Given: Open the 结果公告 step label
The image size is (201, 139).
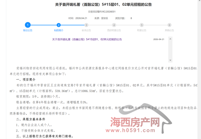Looking at the screenshot, I should pos(142,30).
